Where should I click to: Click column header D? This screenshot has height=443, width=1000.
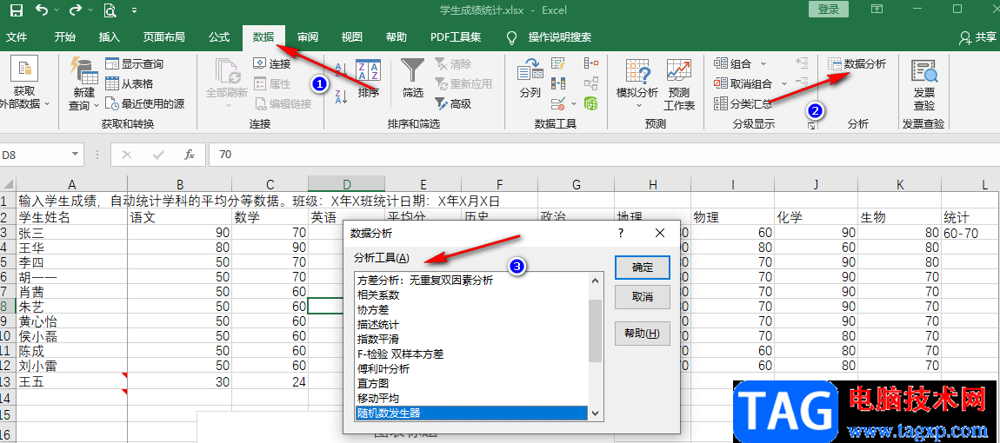coord(346,185)
